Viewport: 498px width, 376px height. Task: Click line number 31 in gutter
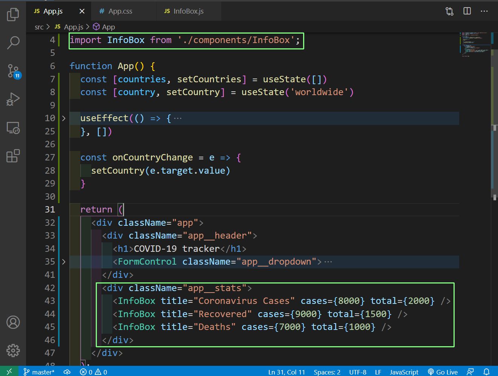click(50, 210)
